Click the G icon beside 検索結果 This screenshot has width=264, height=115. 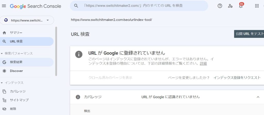(x=4, y=62)
